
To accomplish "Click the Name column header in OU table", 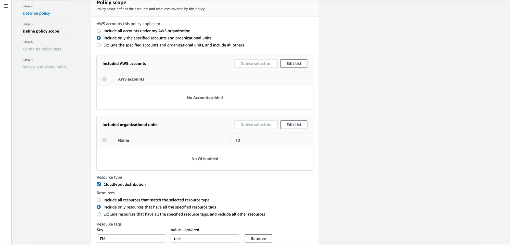I will [123, 140].
